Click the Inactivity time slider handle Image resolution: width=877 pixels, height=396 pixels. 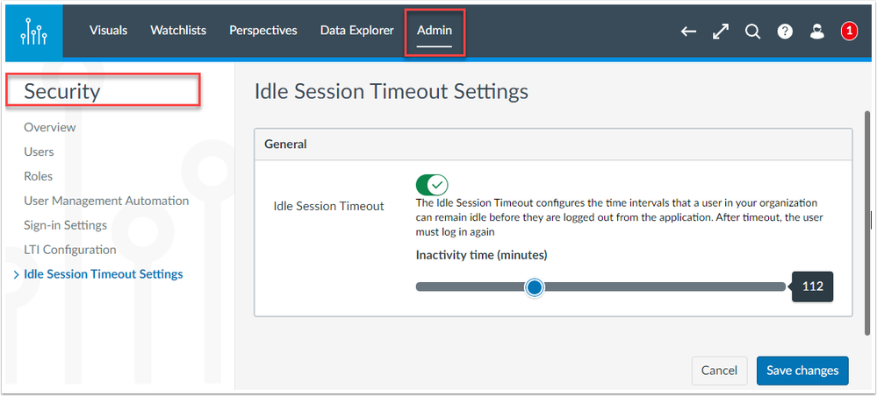(x=536, y=287)
